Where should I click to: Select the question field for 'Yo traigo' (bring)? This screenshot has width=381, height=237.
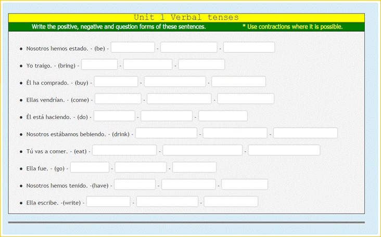[201, 65]
